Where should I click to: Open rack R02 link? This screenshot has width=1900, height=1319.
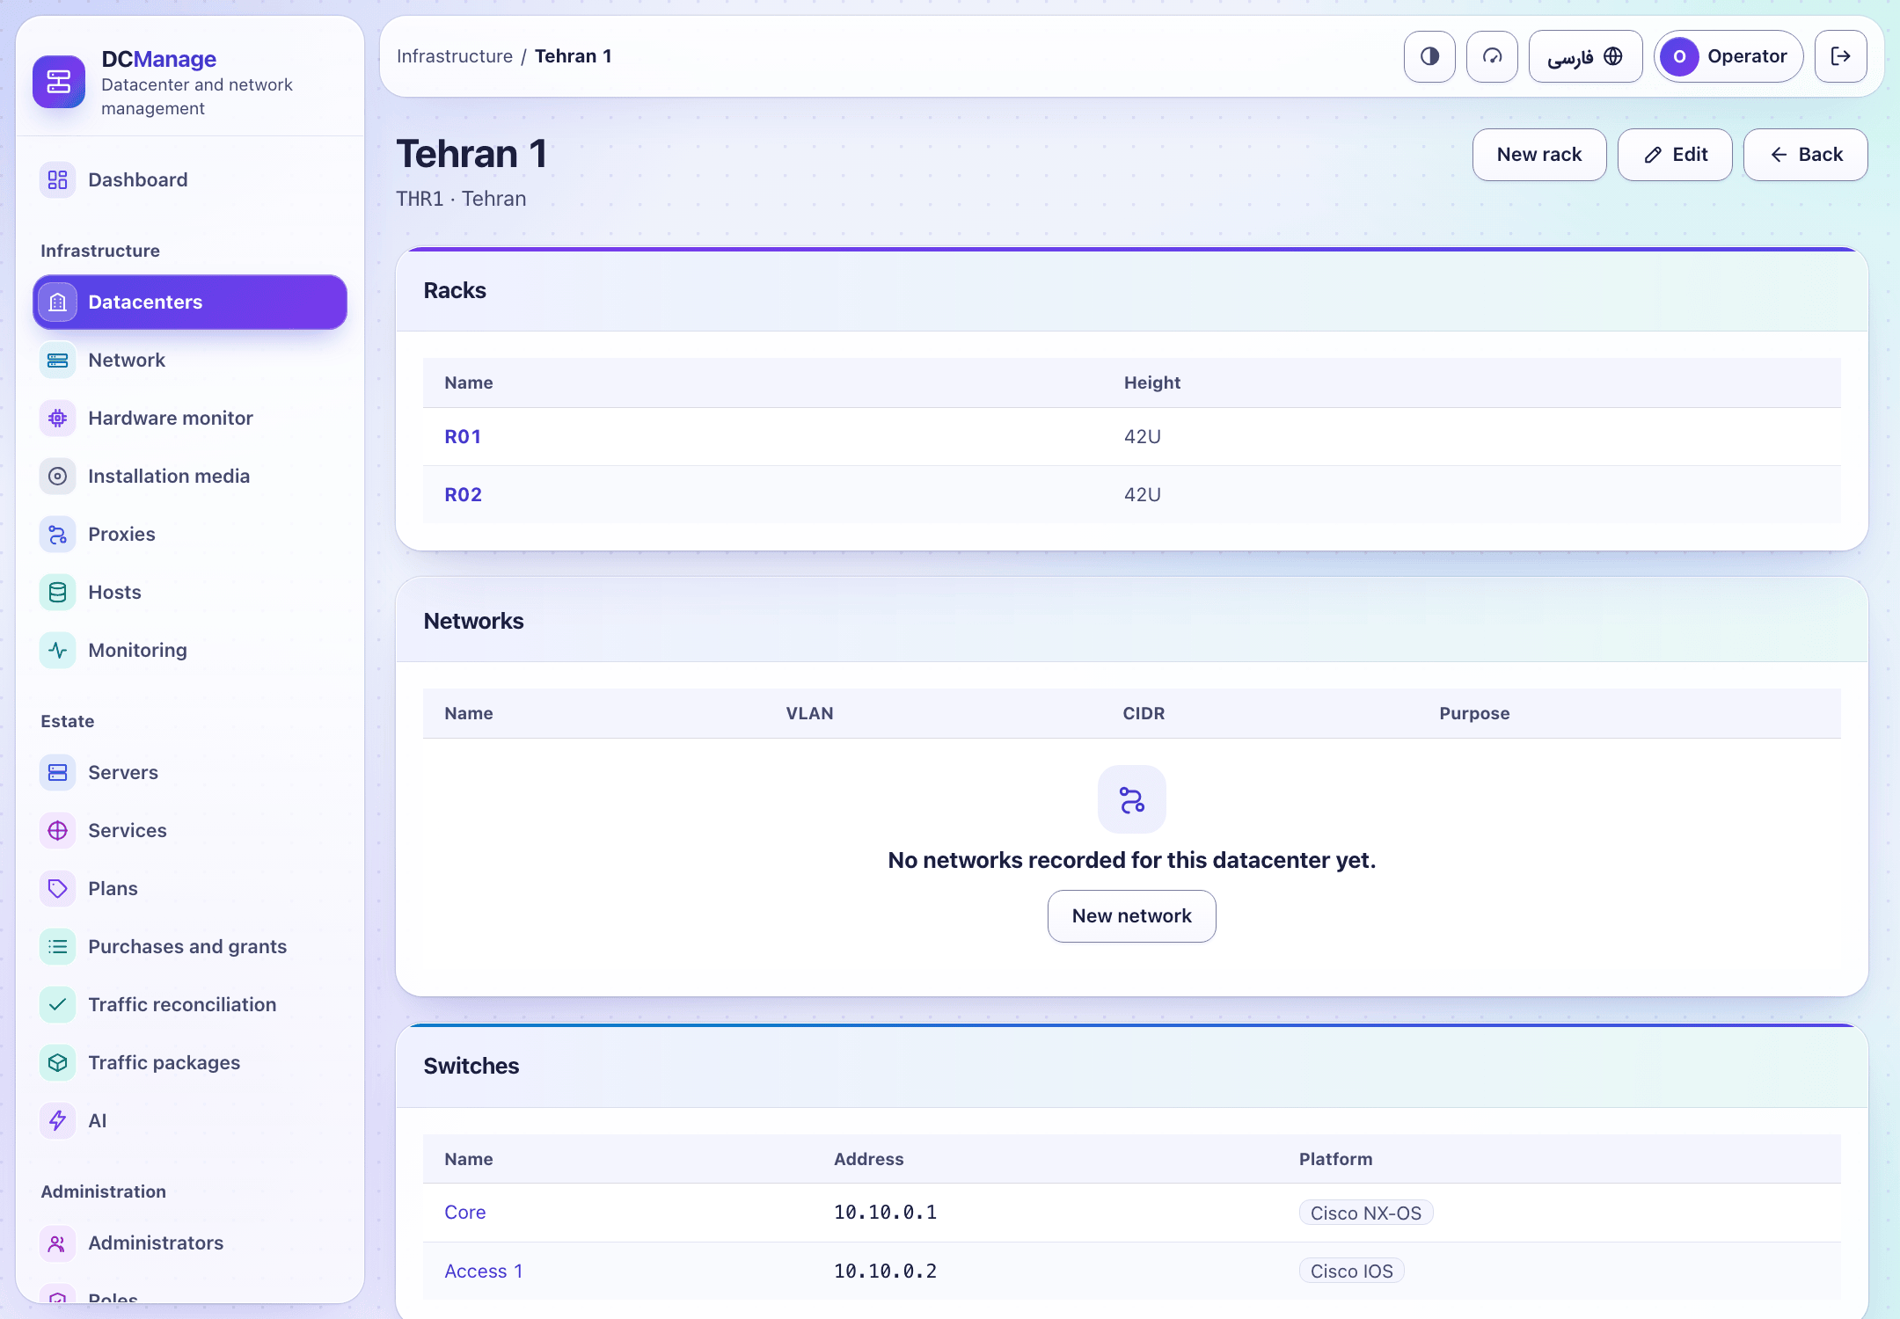[x=464, y=494]
